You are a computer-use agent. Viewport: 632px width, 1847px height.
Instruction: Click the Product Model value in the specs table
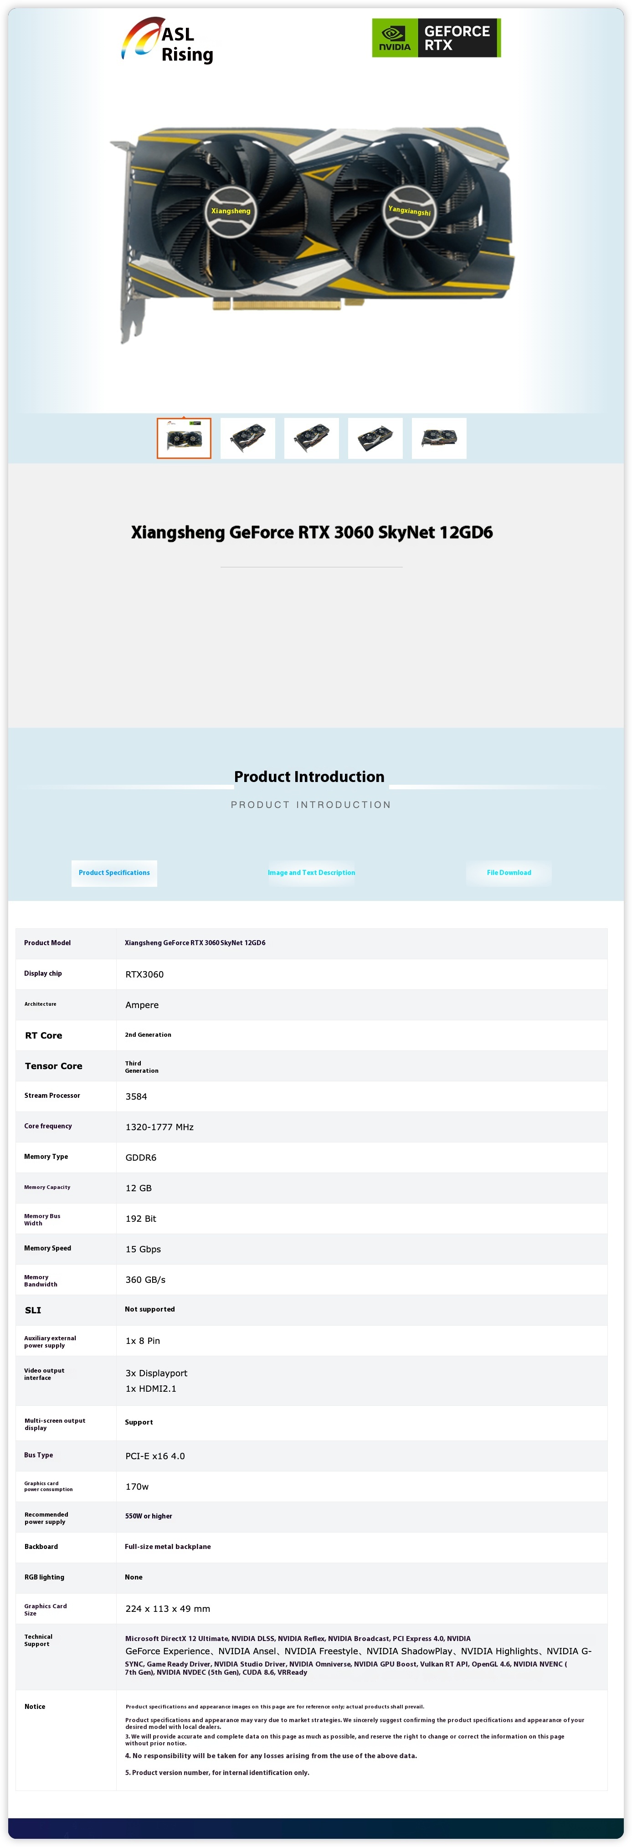coord(195,943)
